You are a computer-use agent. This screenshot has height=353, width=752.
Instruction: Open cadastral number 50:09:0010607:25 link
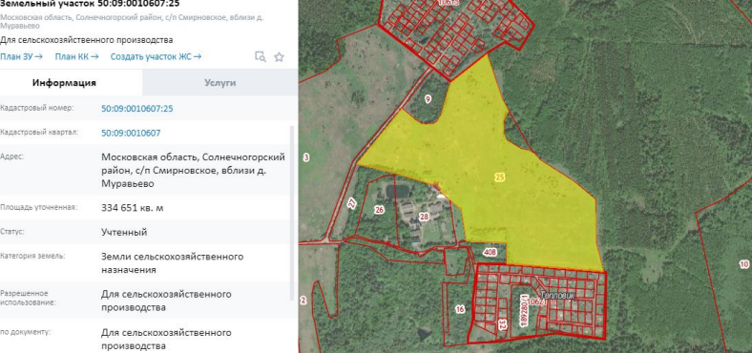tap(137, 109)
